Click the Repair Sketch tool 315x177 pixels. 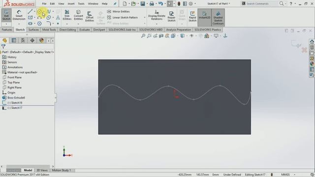(x=171, y=16)
